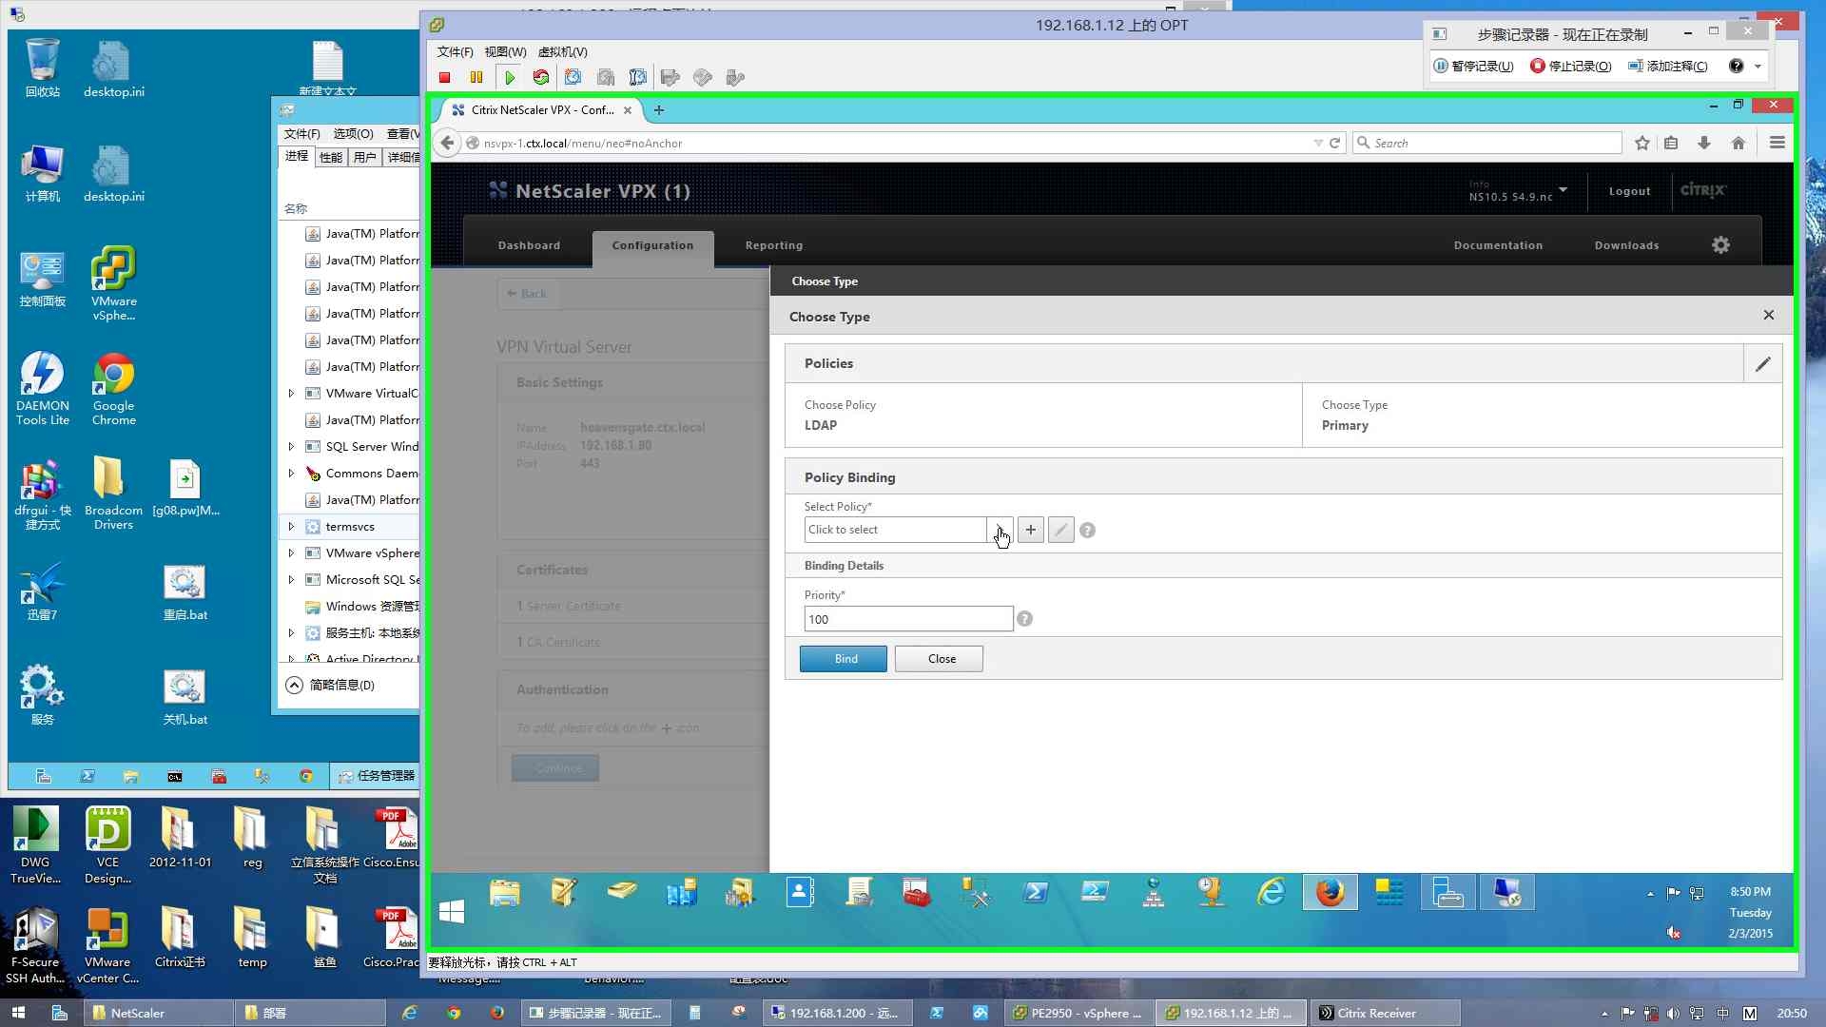Switch to the Dashboard tab

(529, 245)
